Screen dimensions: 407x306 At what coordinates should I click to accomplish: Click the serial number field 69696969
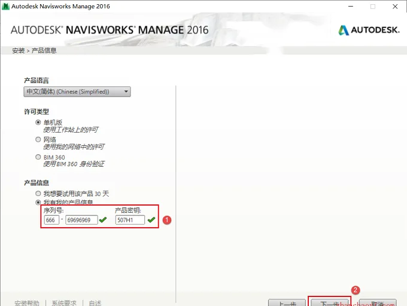81,220
